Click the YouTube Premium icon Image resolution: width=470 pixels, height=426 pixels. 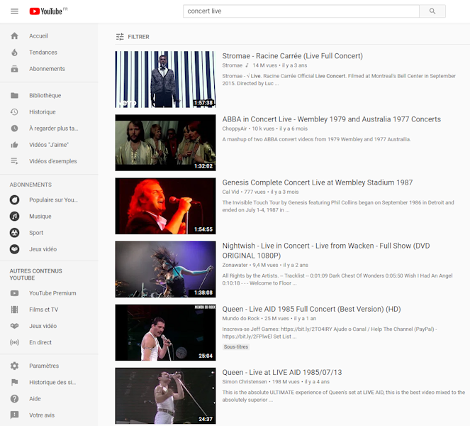point(14,293)
